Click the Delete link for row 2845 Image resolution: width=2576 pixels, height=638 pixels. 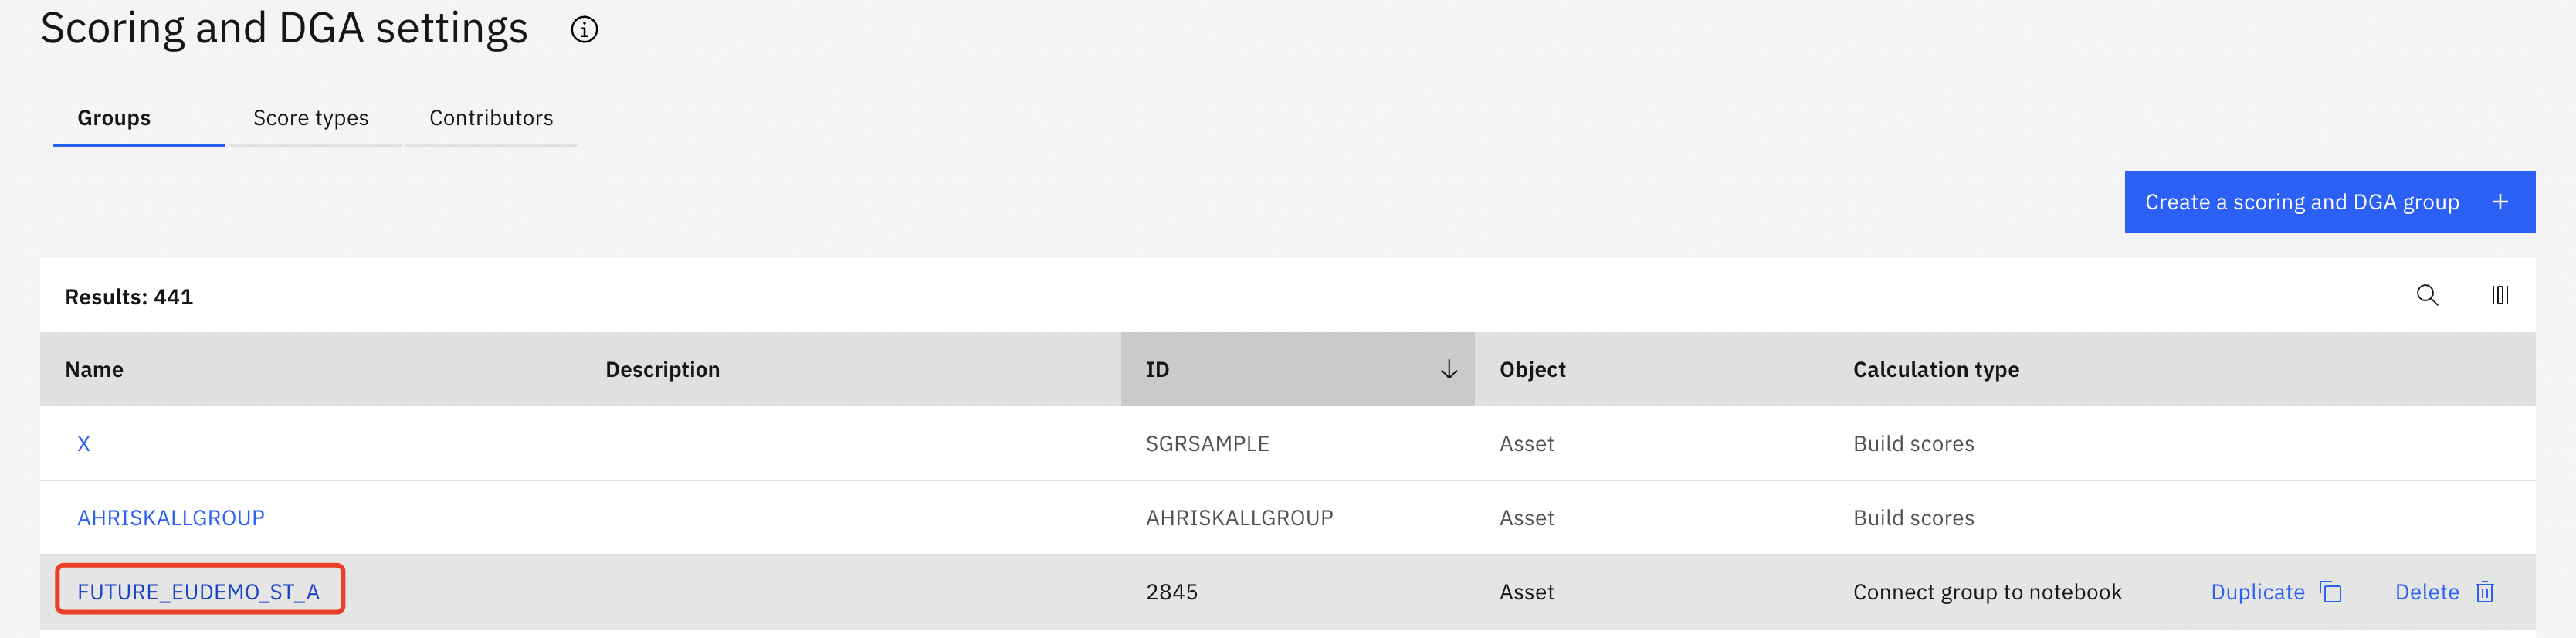point(2426,592)
